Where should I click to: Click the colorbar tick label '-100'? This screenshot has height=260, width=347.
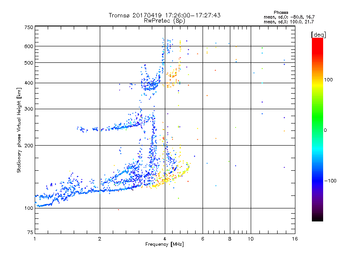click(330, 181)
